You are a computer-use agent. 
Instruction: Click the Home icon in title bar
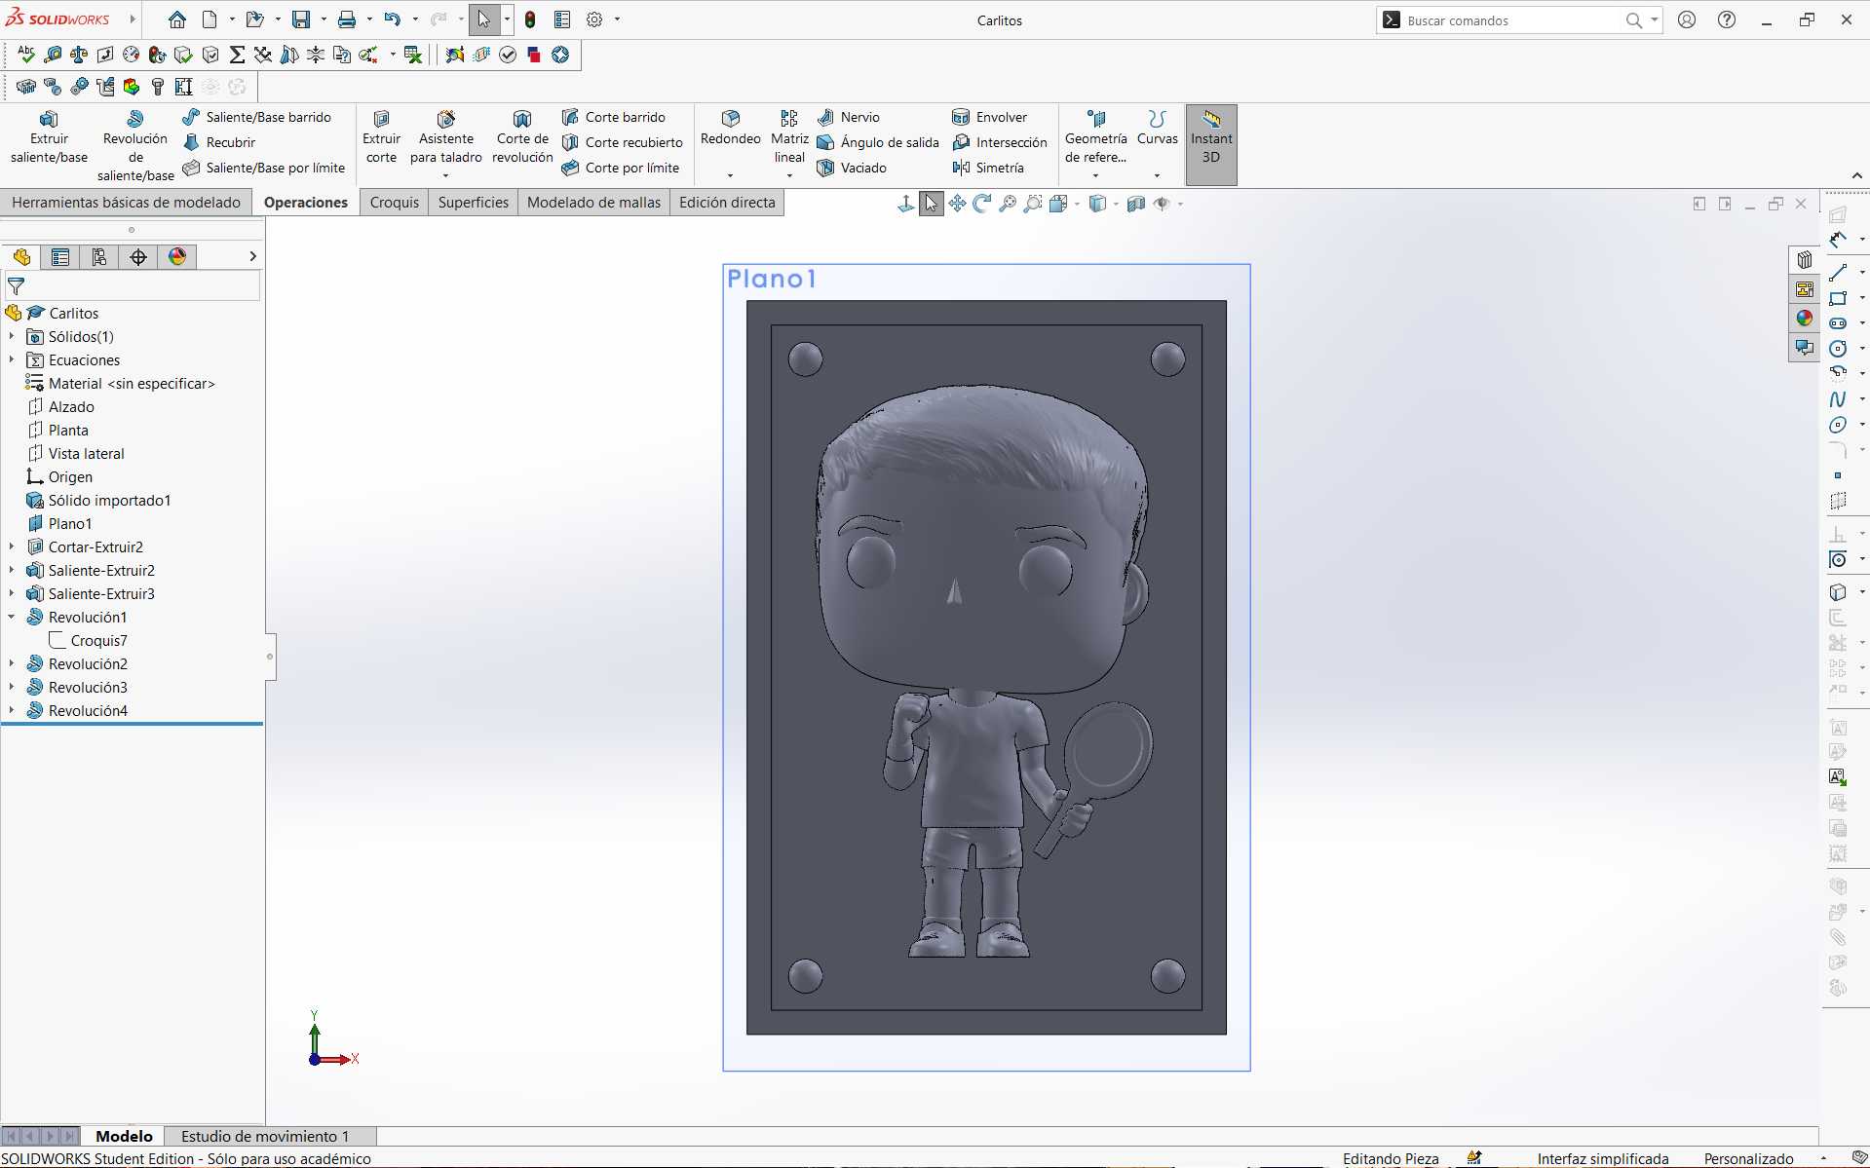(176, 19)
